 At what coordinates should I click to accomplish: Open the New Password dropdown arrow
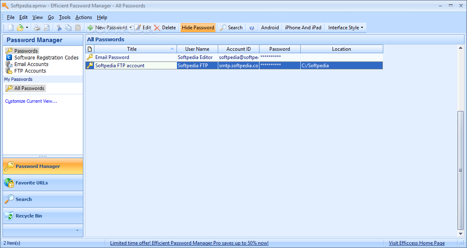click(x=130, y=28)
